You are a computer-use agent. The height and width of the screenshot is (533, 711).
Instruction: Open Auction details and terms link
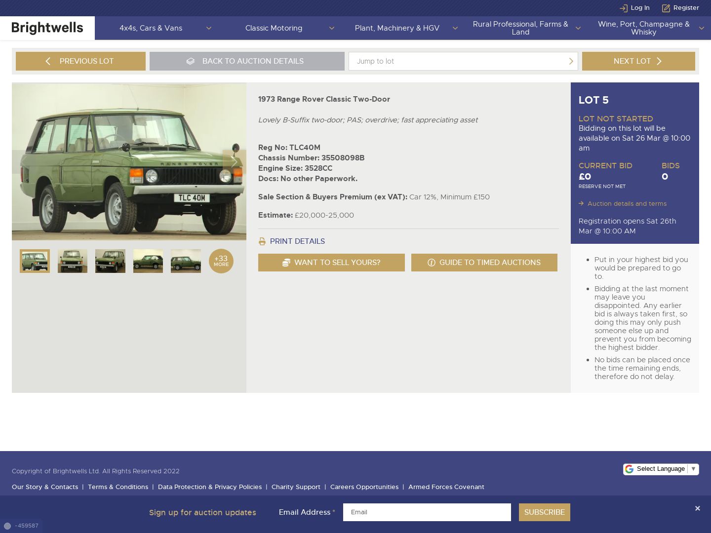(x=623, y=203)
